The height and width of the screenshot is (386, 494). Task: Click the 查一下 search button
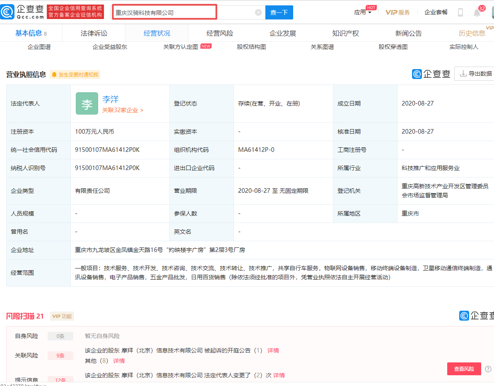tap(279, 12)
